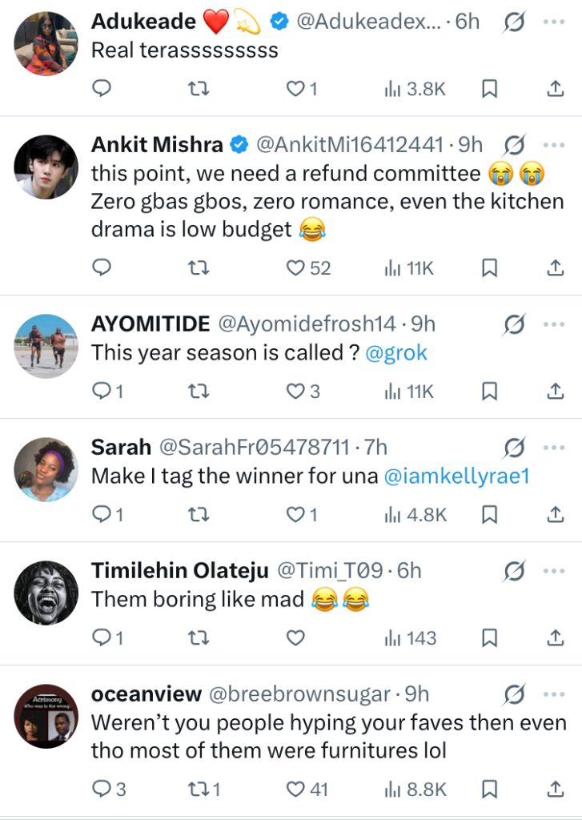Viewport: 582px width, 820px height.
Task: Open three-dot menu on oceanview's tweet
Action: coord(554,694)
